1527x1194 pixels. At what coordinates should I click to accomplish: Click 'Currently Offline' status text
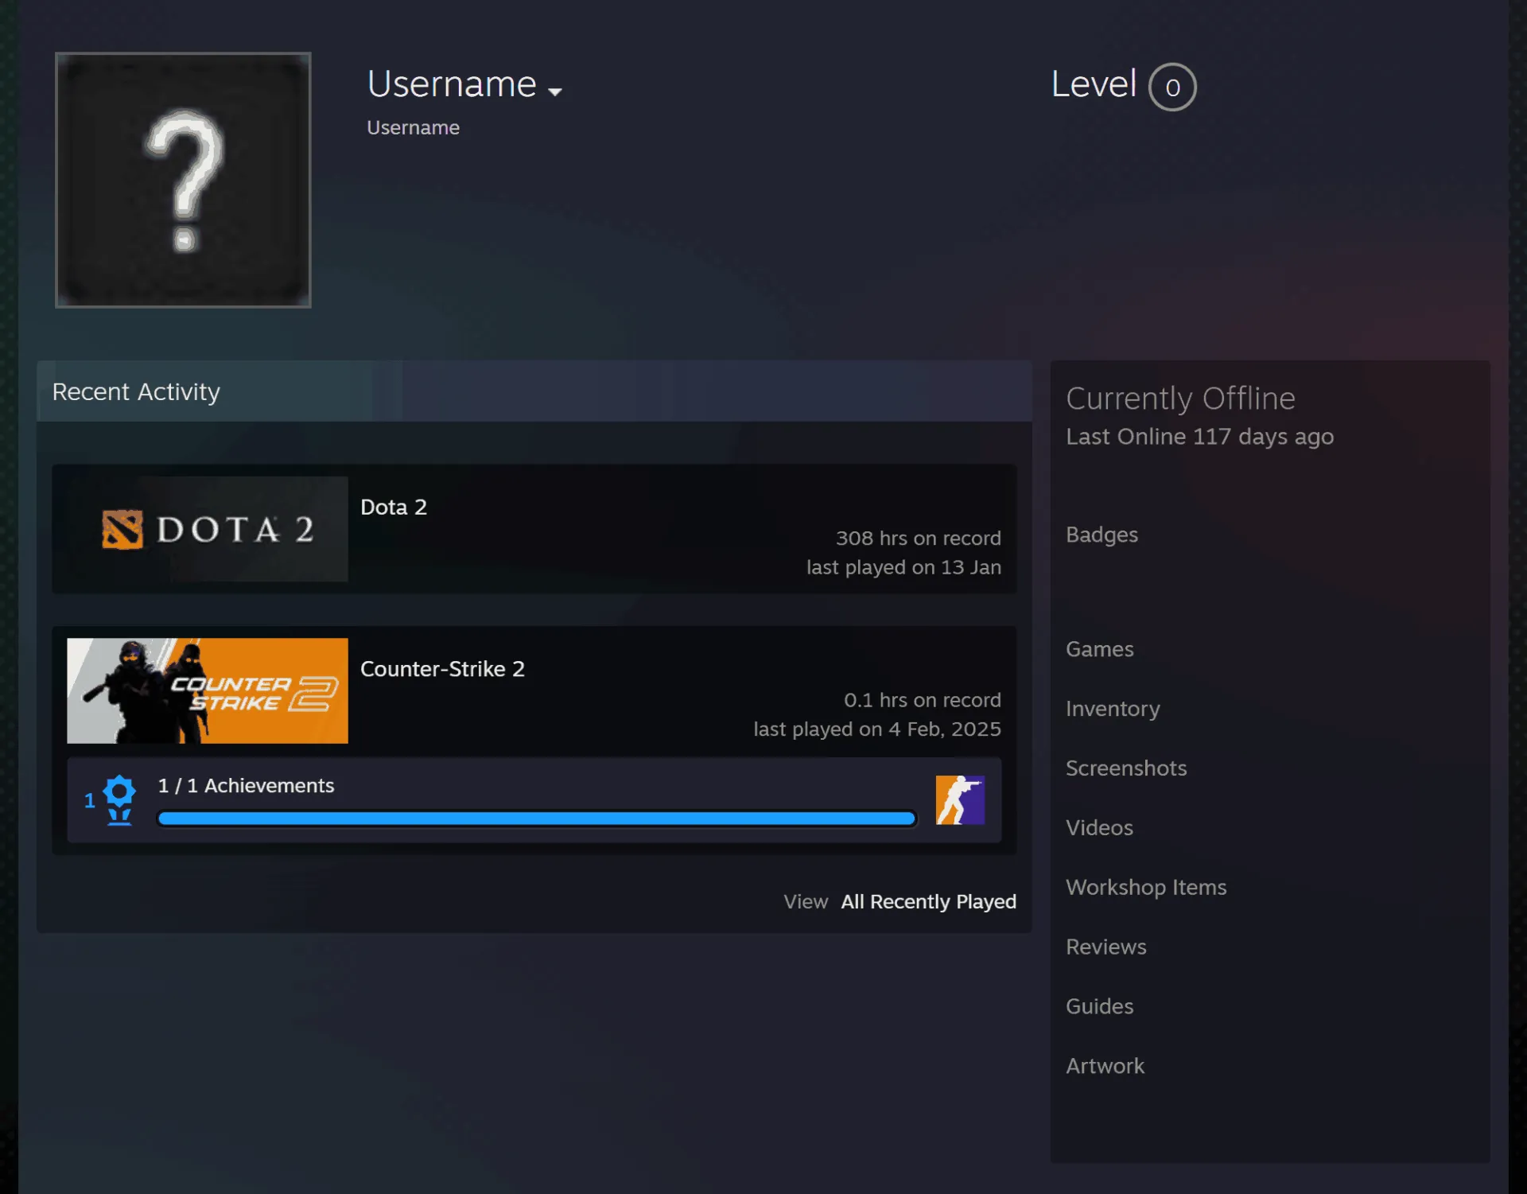[1180, 399]
